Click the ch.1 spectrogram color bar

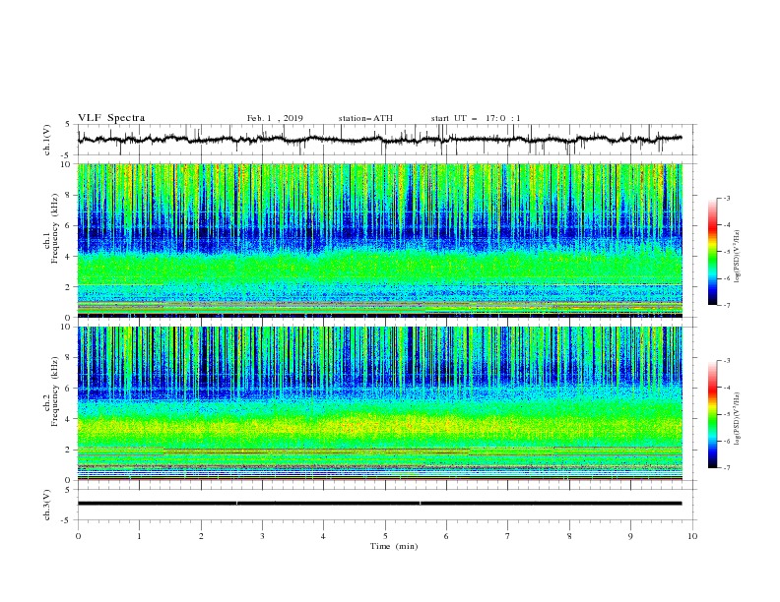(712, 252)
